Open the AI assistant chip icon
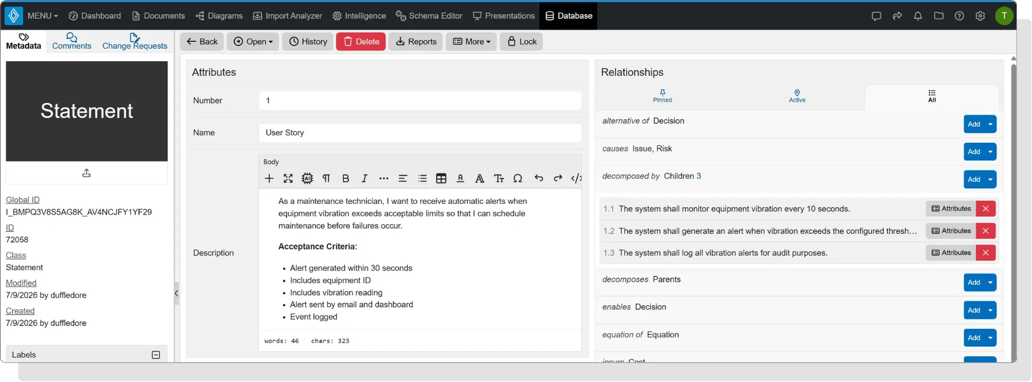 pyautogui.click(x=307, y=179)
